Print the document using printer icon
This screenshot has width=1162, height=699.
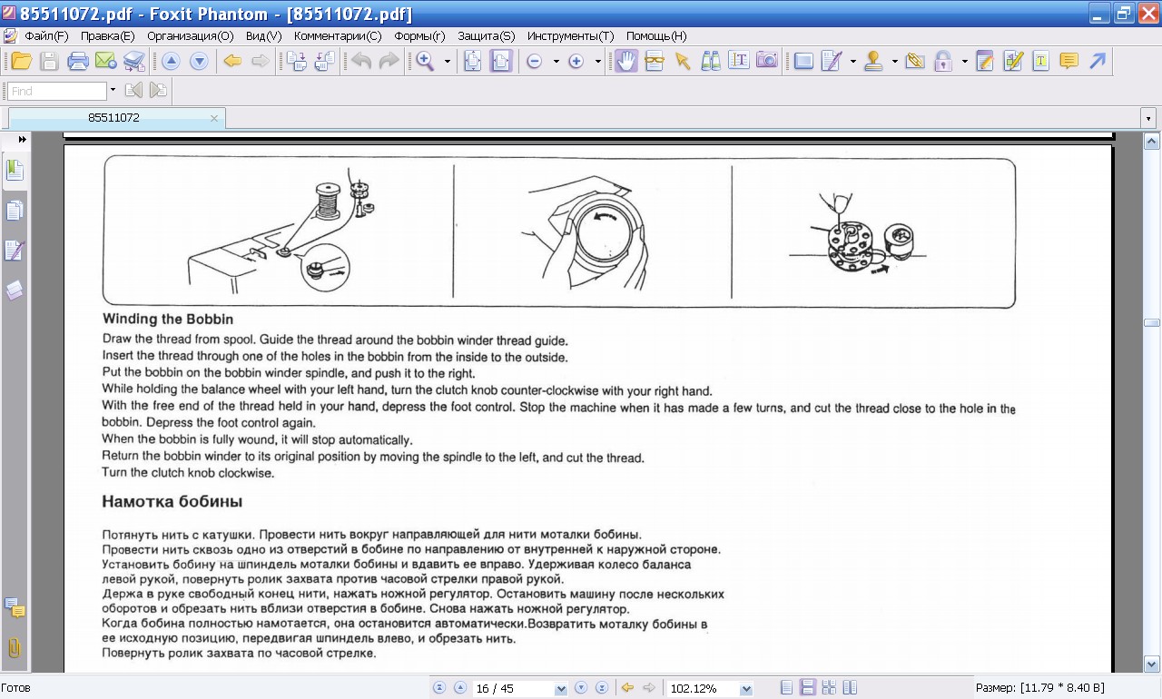tap(78, 61)
